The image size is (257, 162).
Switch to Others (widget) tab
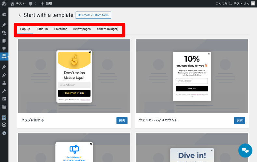(x=108, y=29)
